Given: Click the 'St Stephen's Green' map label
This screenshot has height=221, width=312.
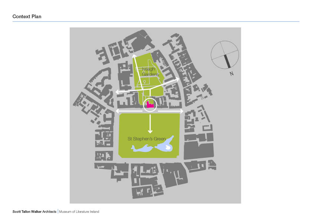Looking at the screenshot, I should (147, 139).
